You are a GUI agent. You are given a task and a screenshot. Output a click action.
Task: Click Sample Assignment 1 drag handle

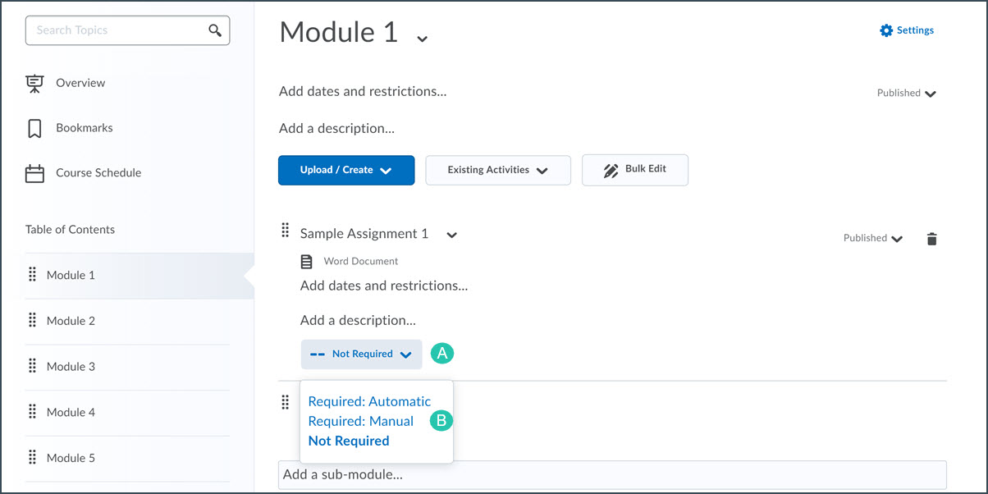[x=286, y=231]
